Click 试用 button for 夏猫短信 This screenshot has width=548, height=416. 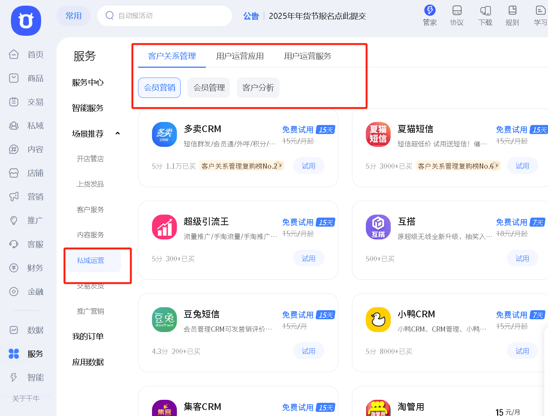[522, 166]
